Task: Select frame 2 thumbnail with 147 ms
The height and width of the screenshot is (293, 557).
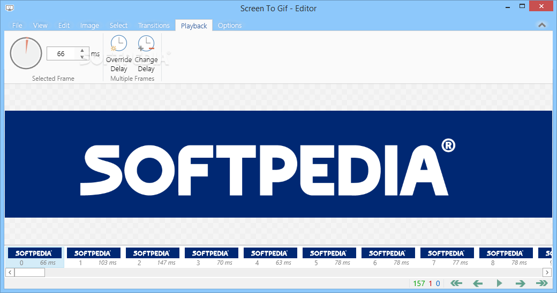Action: click(x=153, y=257)
